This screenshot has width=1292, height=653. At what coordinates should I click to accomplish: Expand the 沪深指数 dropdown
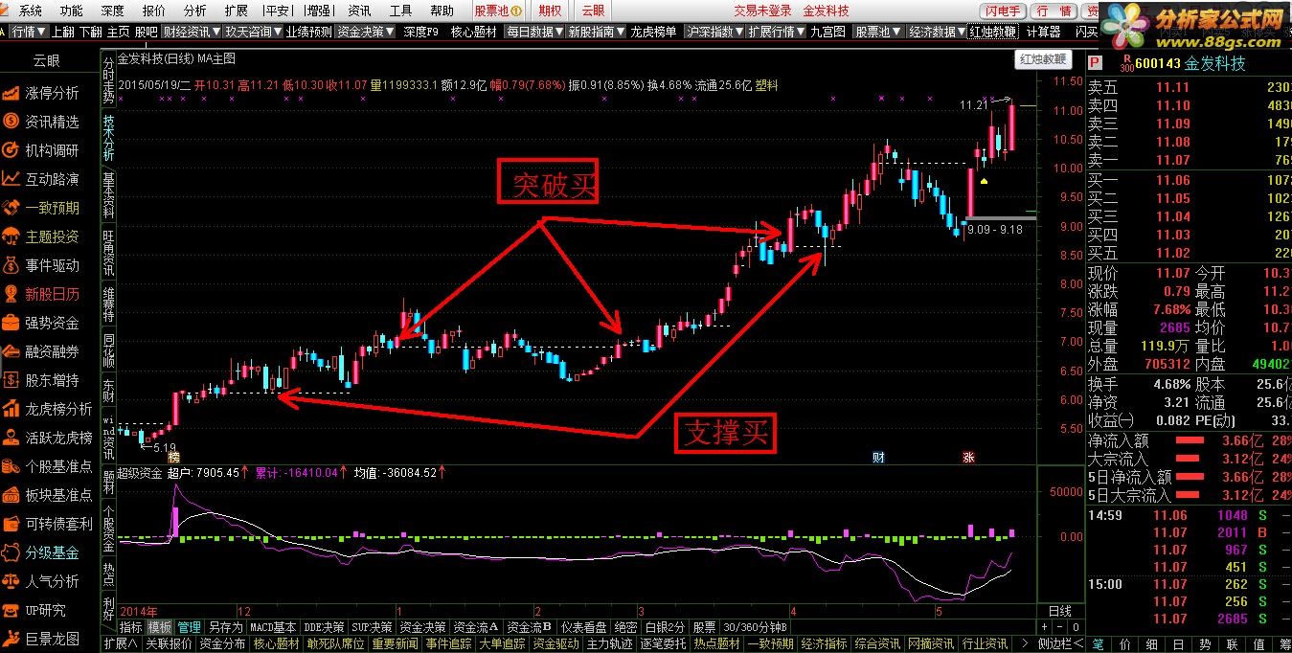pyautogui.click(x=714, y=32)
